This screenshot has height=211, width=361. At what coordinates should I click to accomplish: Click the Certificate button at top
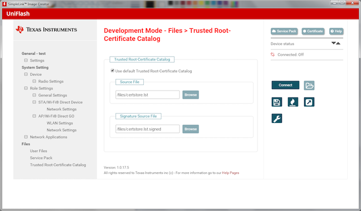313,31
